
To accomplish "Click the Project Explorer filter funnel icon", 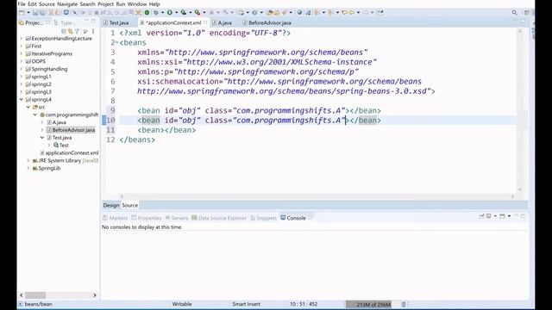I will point(77,31).
